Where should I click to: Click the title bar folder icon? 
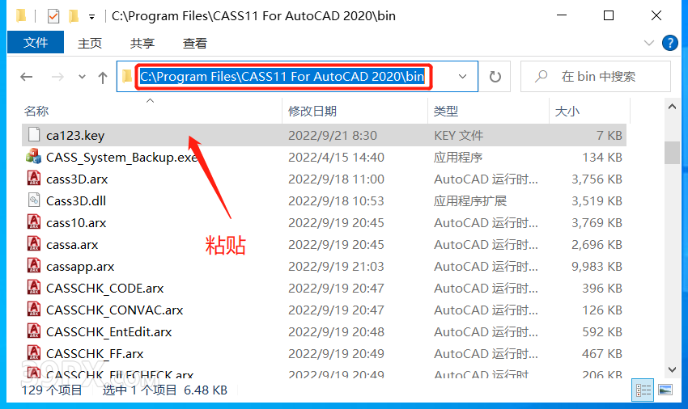20,16
